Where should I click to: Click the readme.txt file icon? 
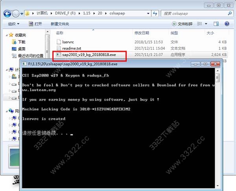coord(59,48)
